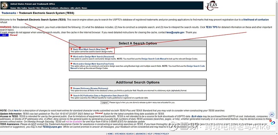Open SEARCH in the footer
This screenshot has height=135, width=278.
click(130, 134)
